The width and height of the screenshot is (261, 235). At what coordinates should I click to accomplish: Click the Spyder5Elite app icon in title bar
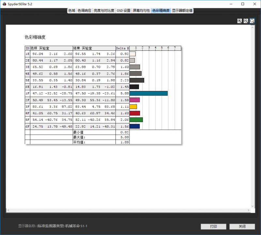click(4, 4)
